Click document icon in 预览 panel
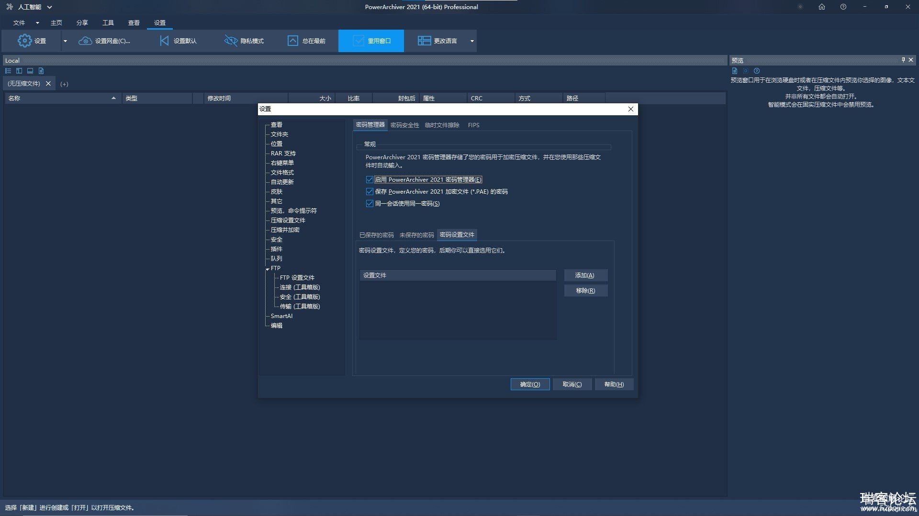Image resolution: width=919 pixels, height=516 pixels. pos(735,71)
